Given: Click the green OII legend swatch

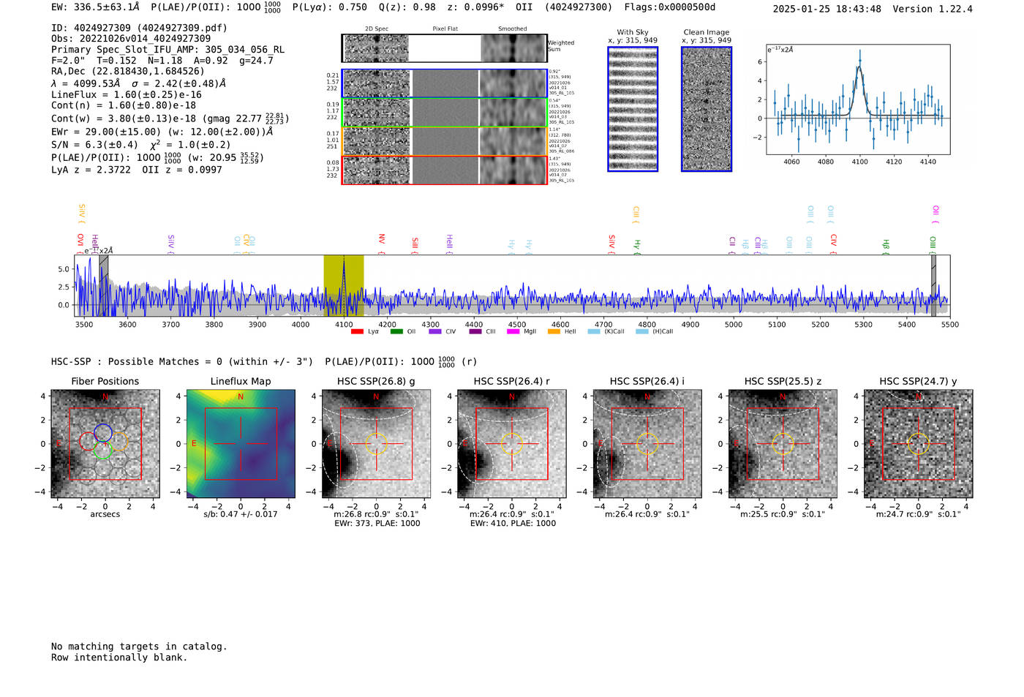Looking at the screenshot, I should point(396,331).
